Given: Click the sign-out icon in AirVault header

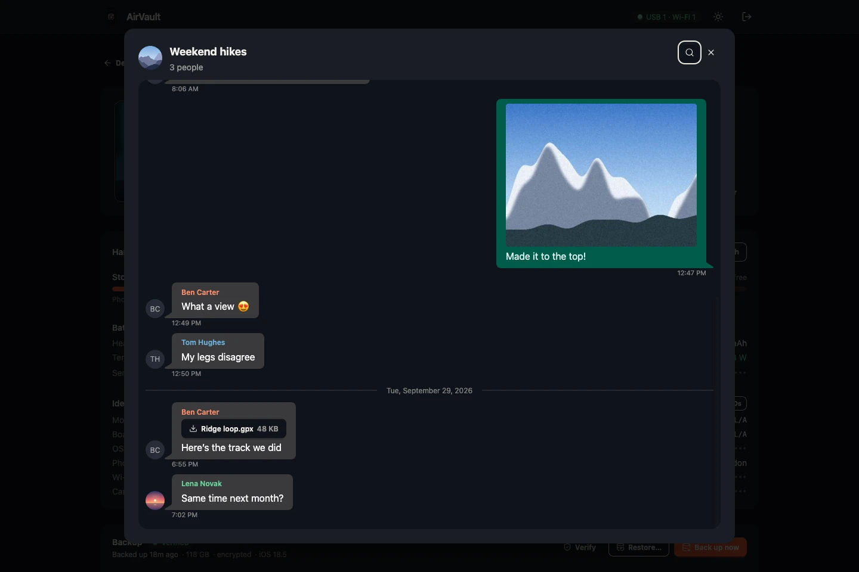Looking at the screenshot, I should point(746,17).
